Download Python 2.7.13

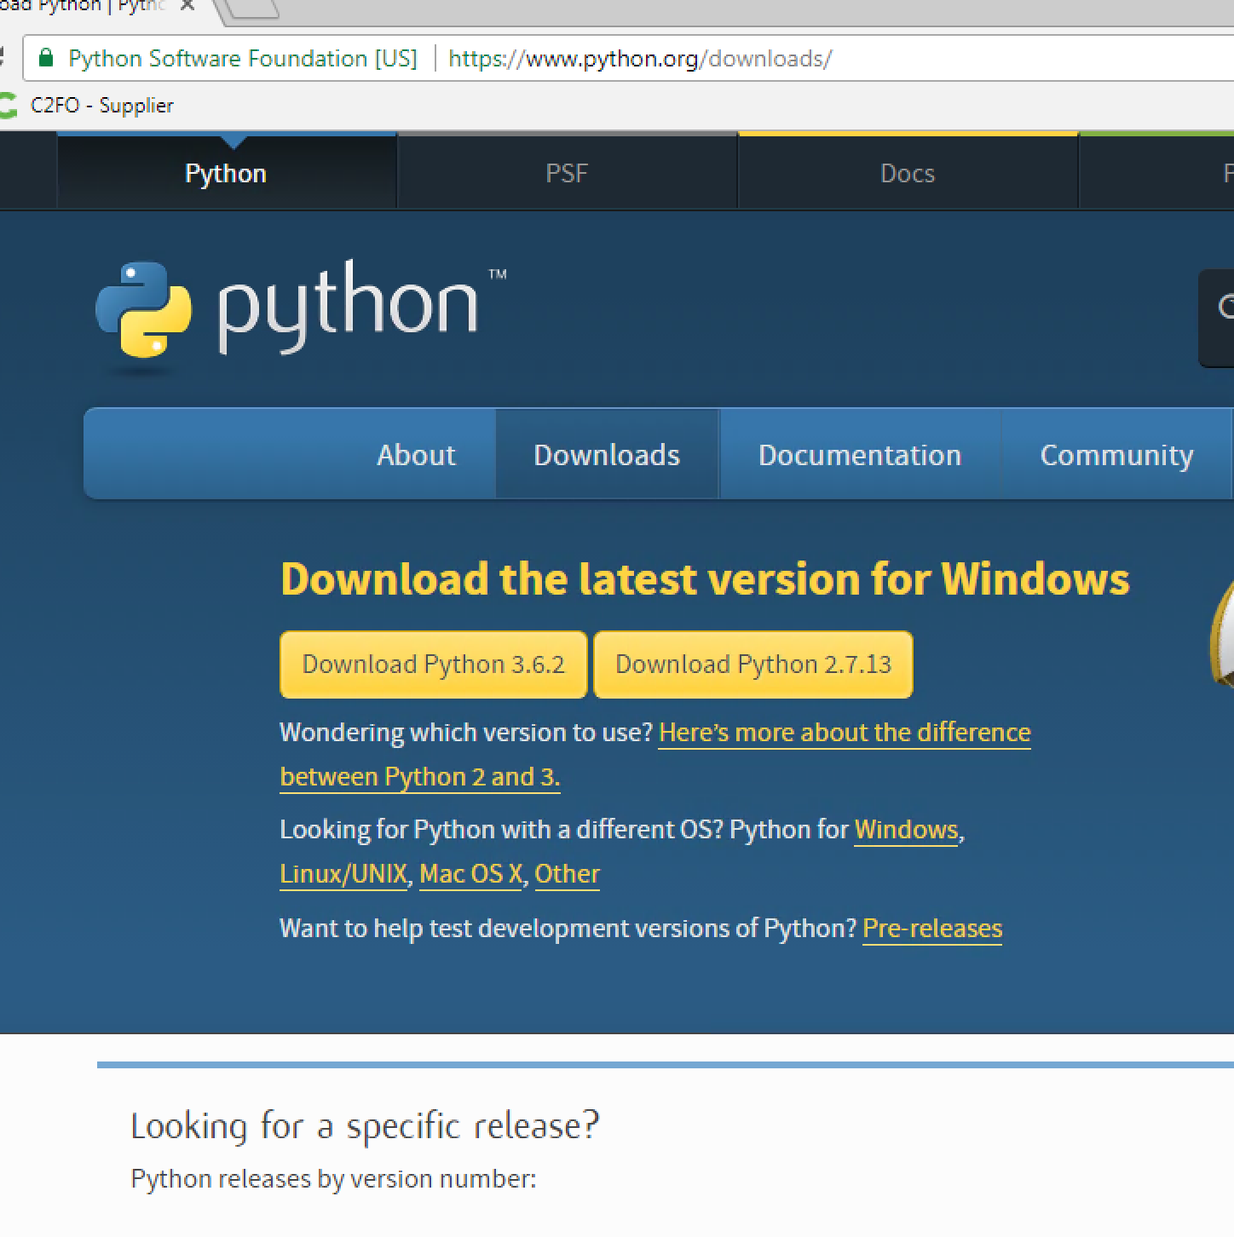753,665
